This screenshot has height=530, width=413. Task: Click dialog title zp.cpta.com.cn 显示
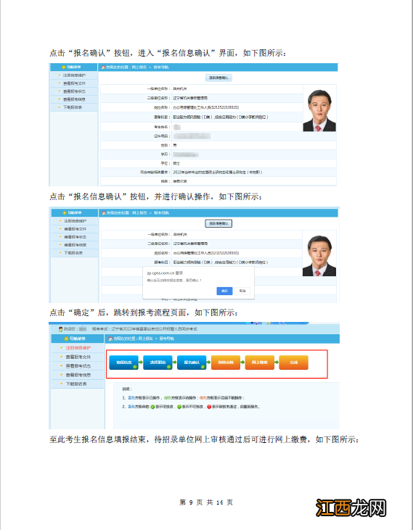[x=165, y=273]
